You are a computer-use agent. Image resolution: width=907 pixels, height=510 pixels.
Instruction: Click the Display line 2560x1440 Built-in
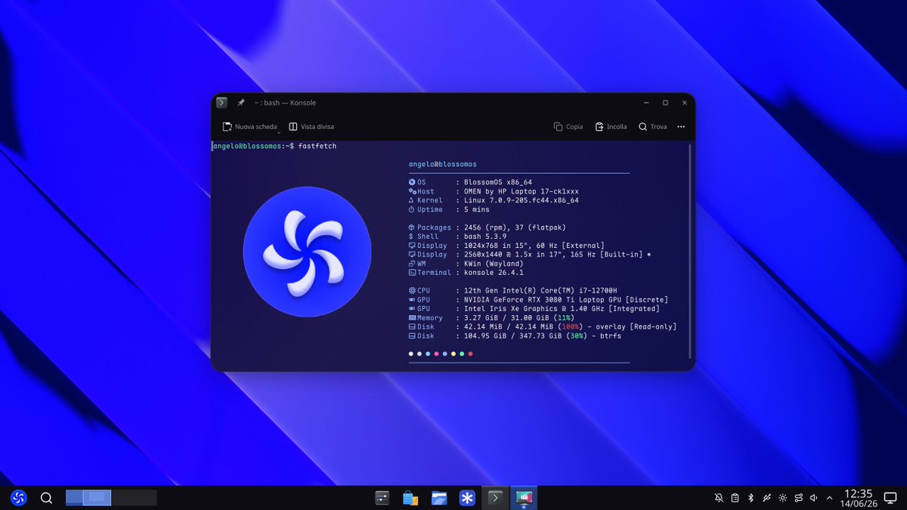click(530, 255)
